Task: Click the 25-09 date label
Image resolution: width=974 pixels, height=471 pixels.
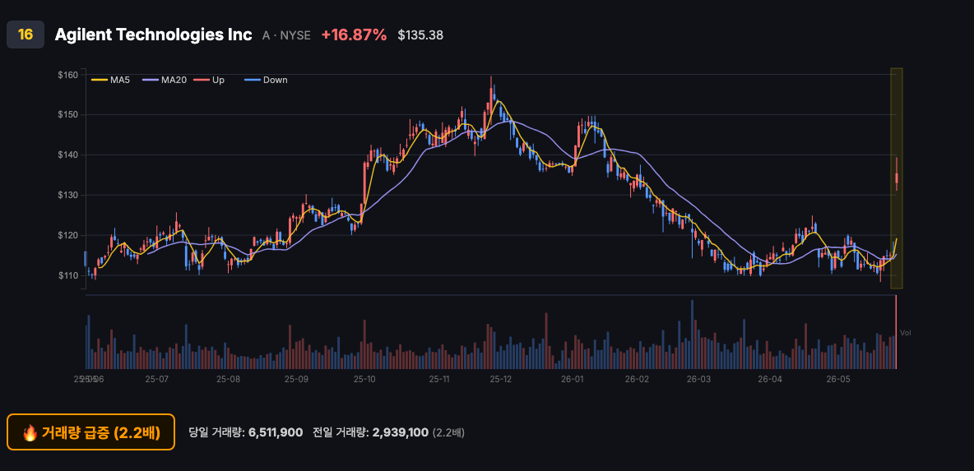Action: pos(296,379)
